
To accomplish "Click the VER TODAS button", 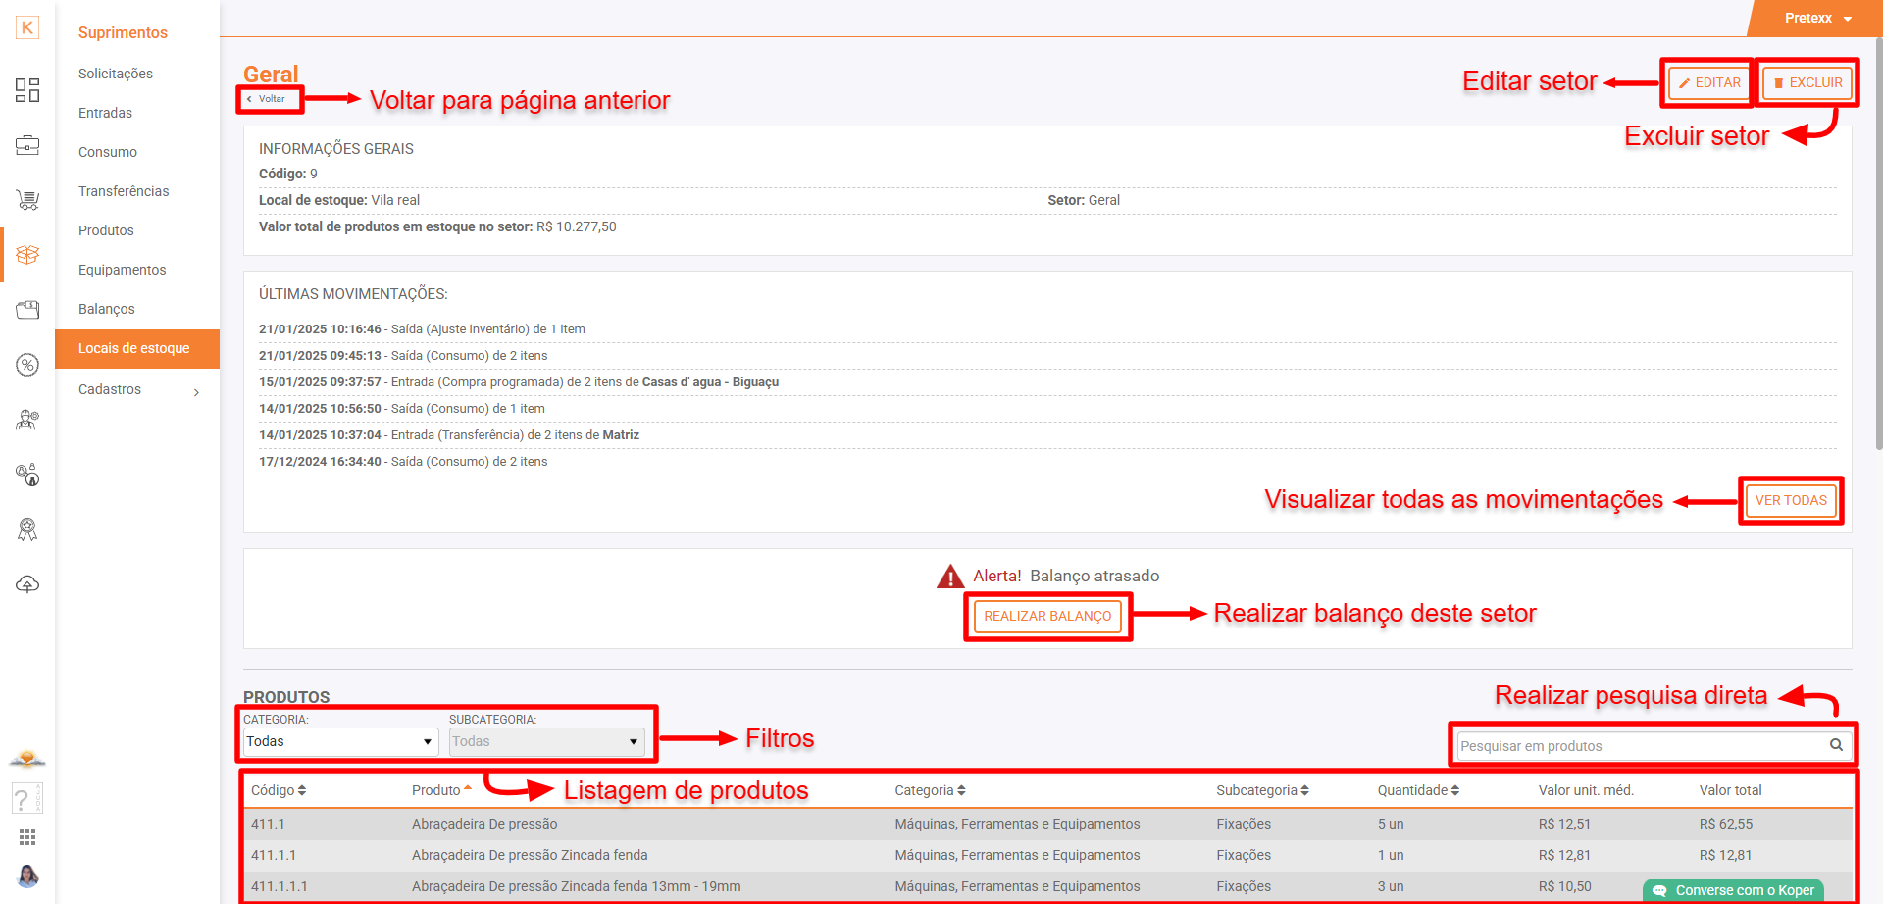I will click(x=1791, y=501).
